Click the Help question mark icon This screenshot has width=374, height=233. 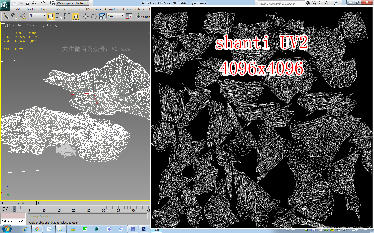click(x=336, y=3)
